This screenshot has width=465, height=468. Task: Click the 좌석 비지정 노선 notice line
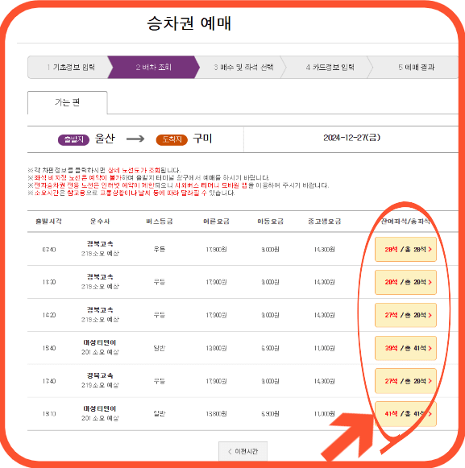[x=149, y=177]
